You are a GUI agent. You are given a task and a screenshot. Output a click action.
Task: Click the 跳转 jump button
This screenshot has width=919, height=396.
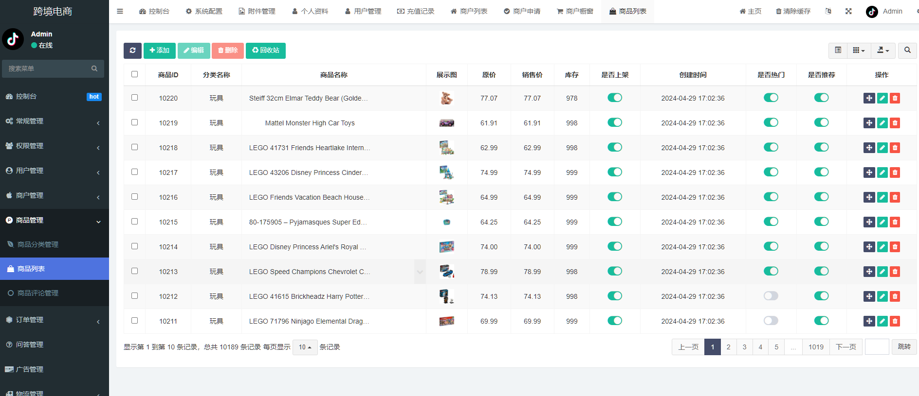pos(904,347)
